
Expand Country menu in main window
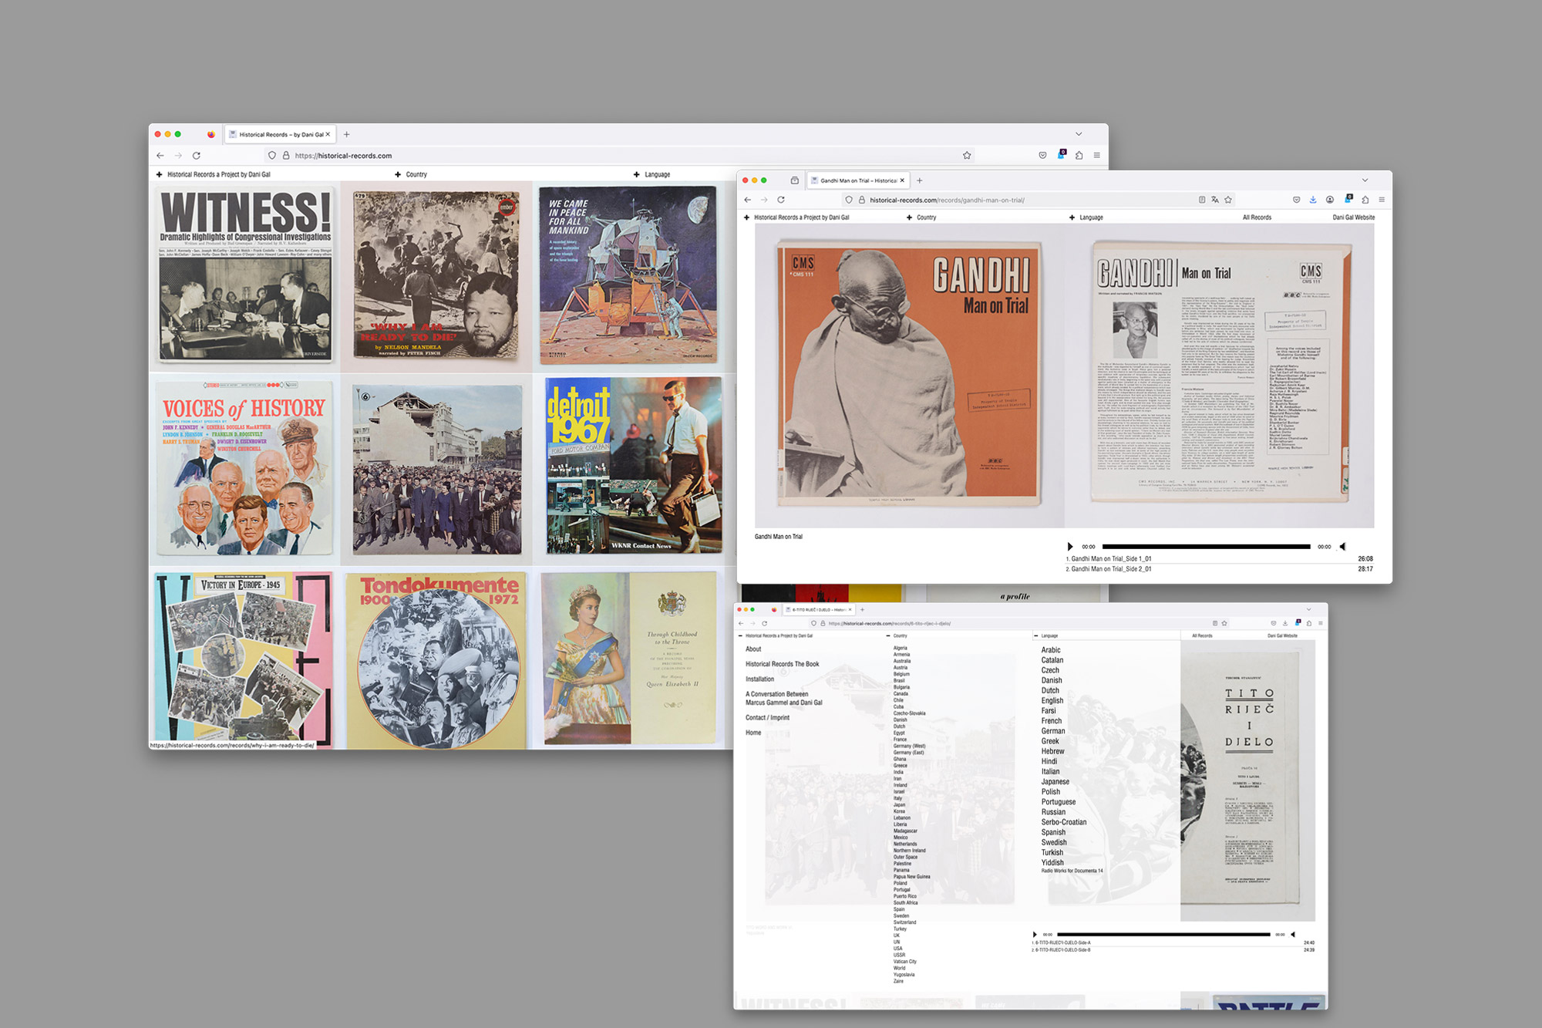[411, 175]
